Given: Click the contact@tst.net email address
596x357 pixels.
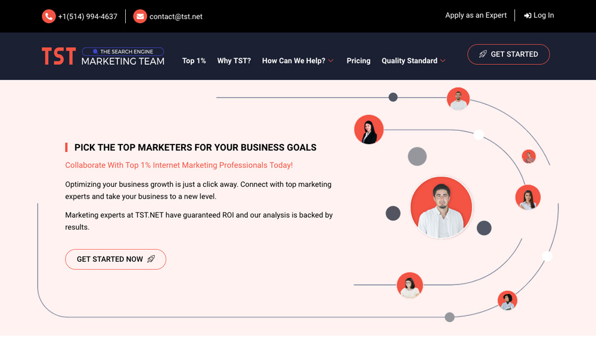Looking at the screenshot, I should [176, 17].
